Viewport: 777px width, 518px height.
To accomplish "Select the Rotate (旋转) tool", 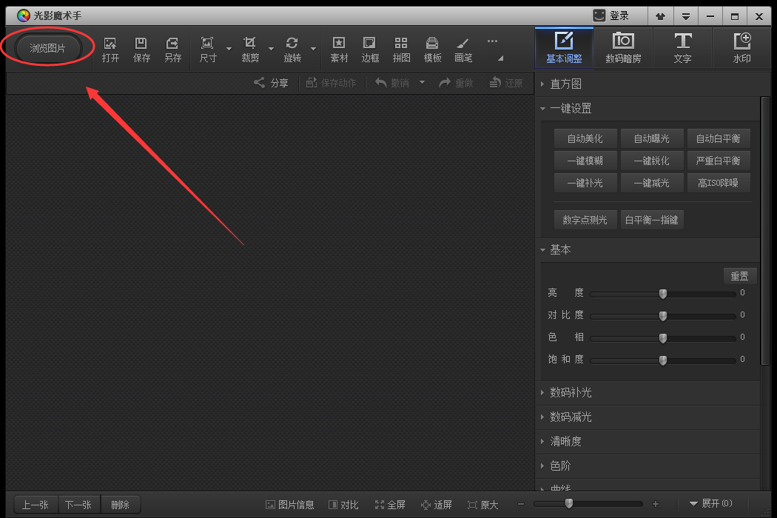I will point(292,47).
